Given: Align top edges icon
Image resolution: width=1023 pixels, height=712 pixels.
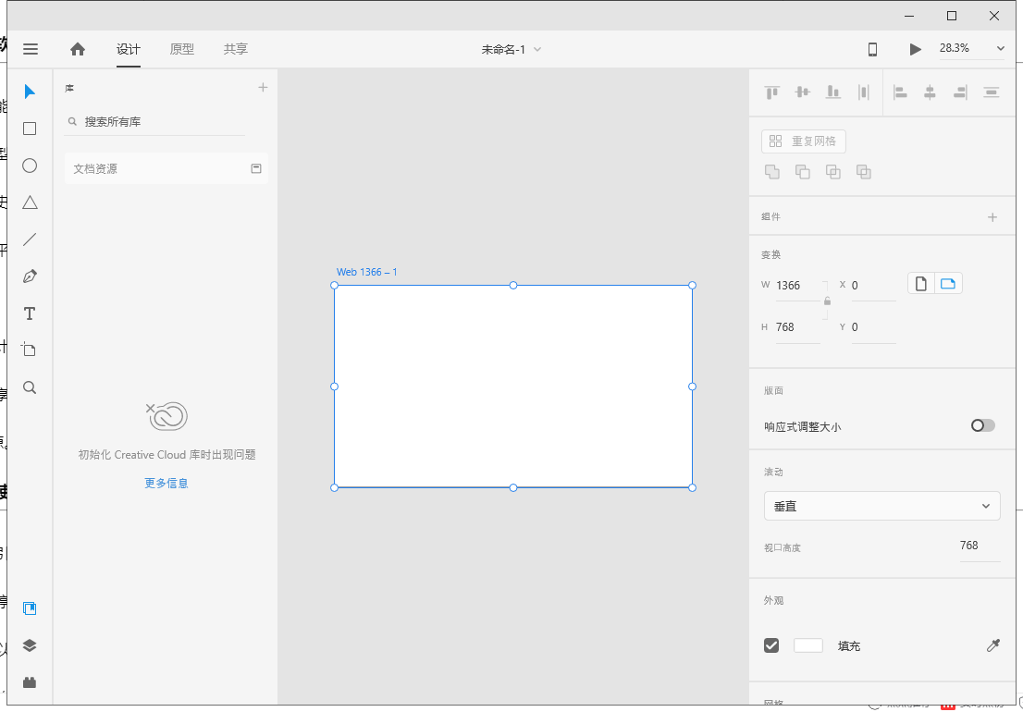Looking at the screenshot, I should [x=771, y=92].
